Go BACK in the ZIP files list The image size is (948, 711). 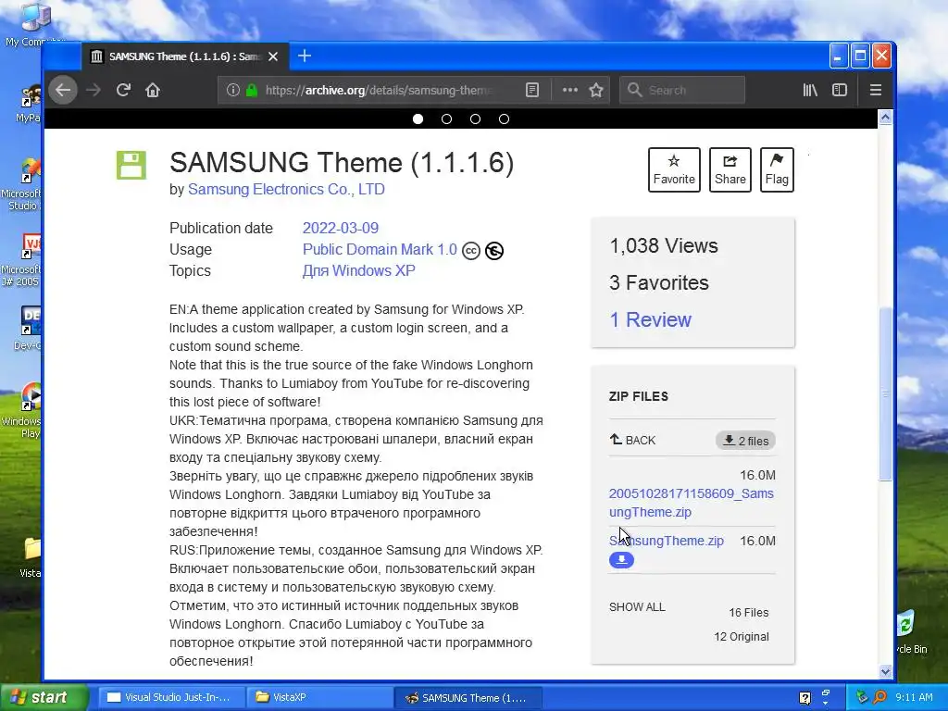pos(632,440)
